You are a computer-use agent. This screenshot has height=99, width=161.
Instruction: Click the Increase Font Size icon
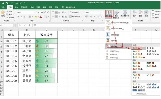(x=45, y=12)
